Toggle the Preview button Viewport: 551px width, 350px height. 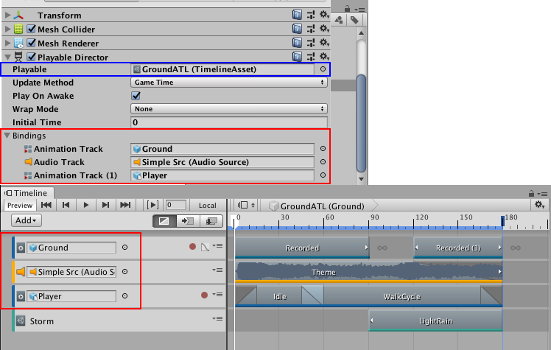pyautogui.click(x=20, y=206)
